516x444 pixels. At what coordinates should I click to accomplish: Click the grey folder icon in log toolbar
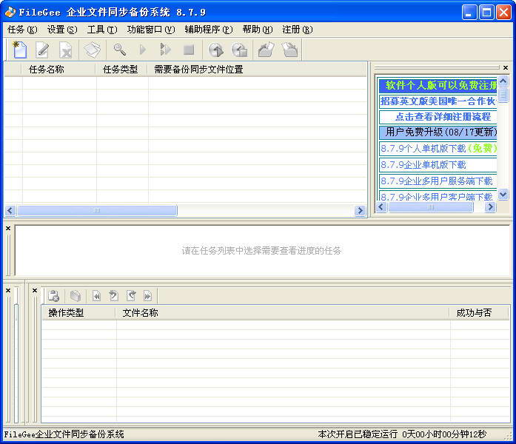pyautogui.click(x=76, y=296)
